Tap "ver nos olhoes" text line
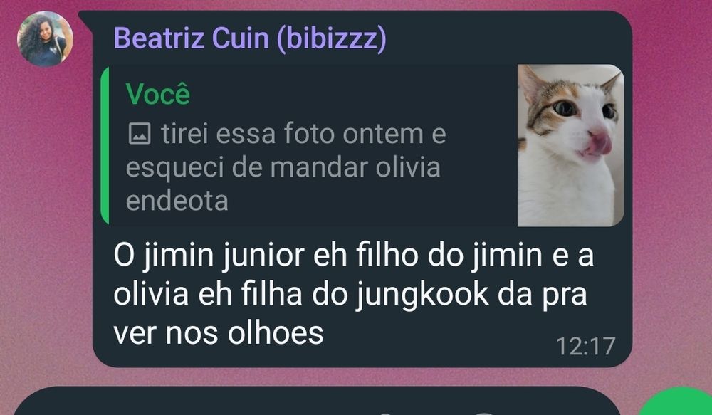Screen dimensions: 712x415 click(218, 333)
